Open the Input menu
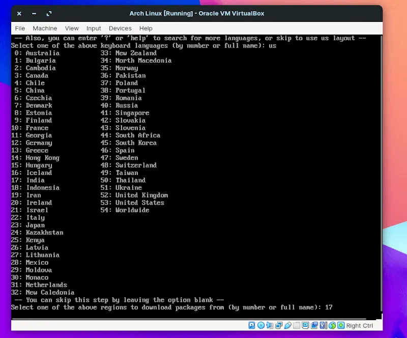The width and height of the screenshot is (407, 338). (94, 29)
